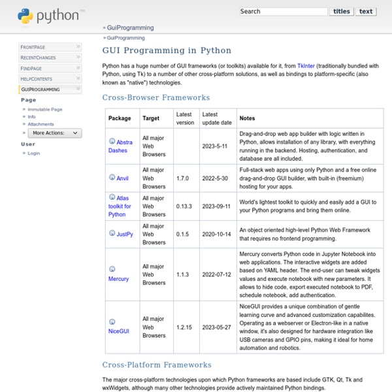392x392 pixels.
Task: Click Cross-Browser Frameworks heading
Action: click(156, 97)
